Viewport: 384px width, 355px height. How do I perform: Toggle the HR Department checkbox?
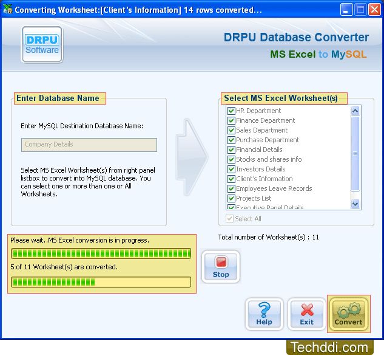(231, 111)
